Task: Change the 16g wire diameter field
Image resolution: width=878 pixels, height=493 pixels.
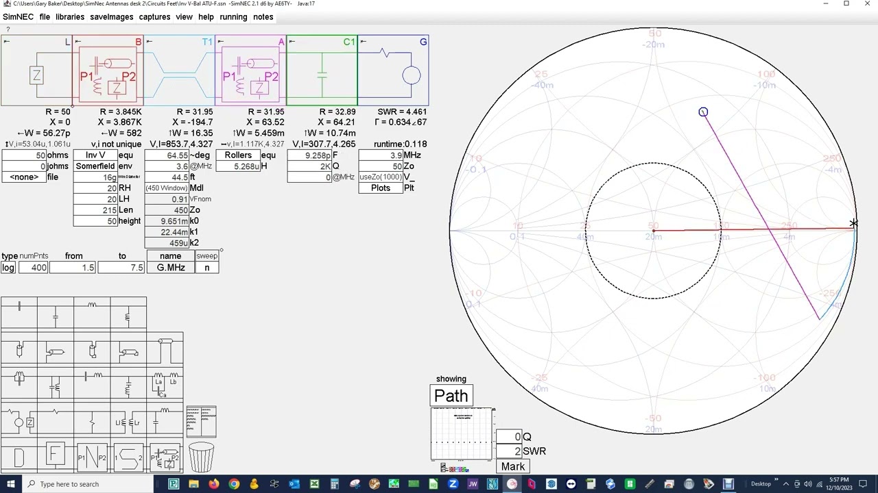Action: 95,177
